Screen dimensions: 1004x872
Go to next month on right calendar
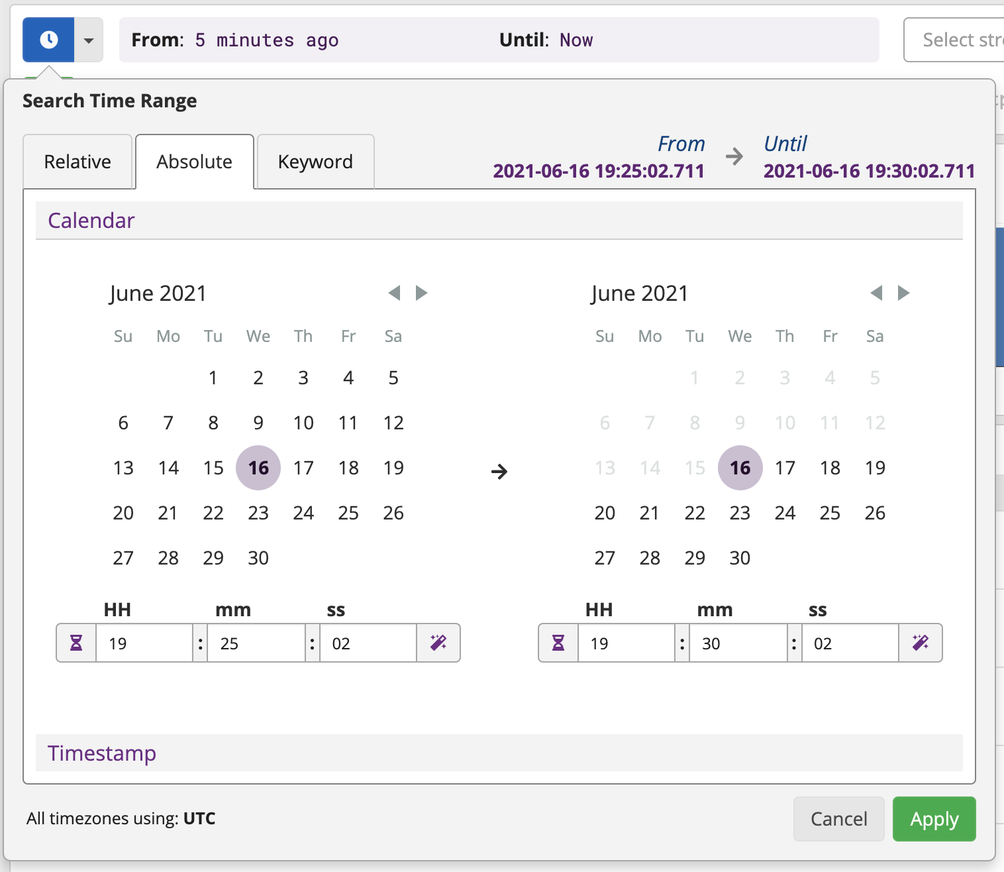pyautogui.click(x=904, y=292)
